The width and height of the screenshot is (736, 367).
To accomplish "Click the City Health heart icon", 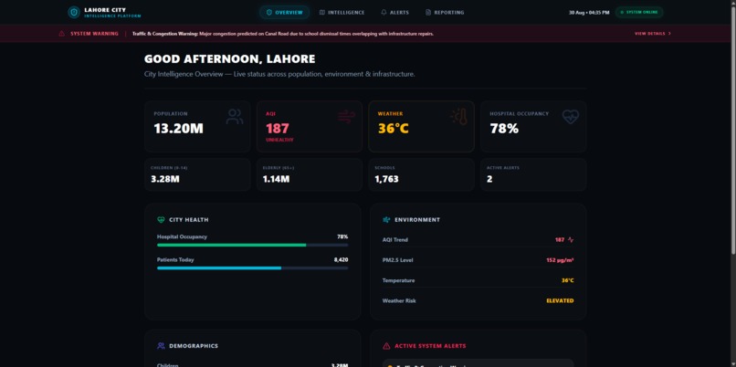I will click(x=161, y=220).
